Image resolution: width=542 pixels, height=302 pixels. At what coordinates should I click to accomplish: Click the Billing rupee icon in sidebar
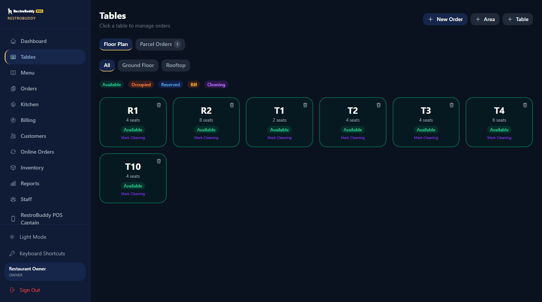click(x=13, y=120)
